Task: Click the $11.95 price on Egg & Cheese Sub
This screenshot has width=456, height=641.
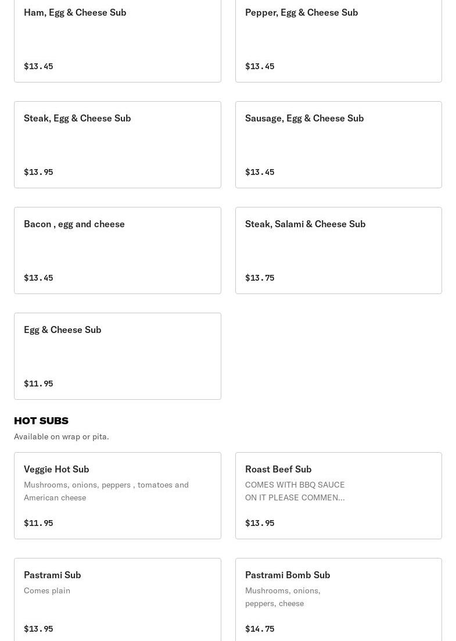Action: [x=38, y=384]
